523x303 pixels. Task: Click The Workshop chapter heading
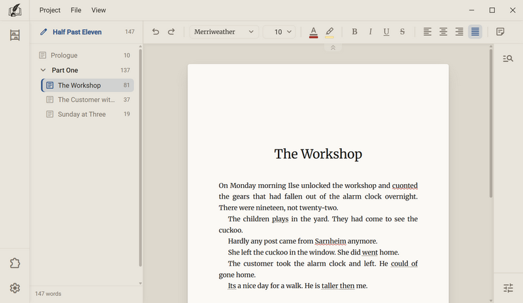click(318, 153)
